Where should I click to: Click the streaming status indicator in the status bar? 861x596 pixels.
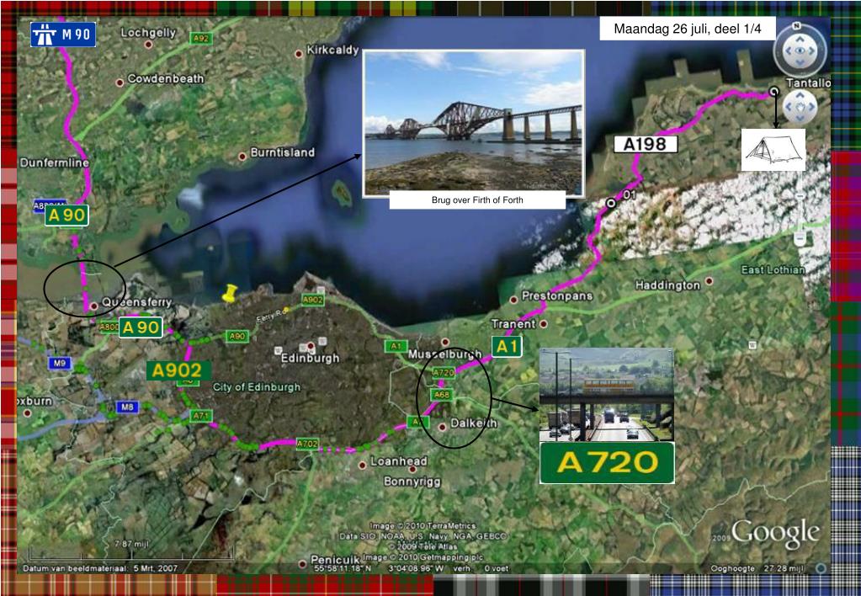pyautogui.click(x=821, y=568)
